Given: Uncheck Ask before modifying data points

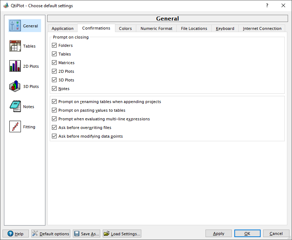Looking at the screenshot, I should click(x=54, y=136).
